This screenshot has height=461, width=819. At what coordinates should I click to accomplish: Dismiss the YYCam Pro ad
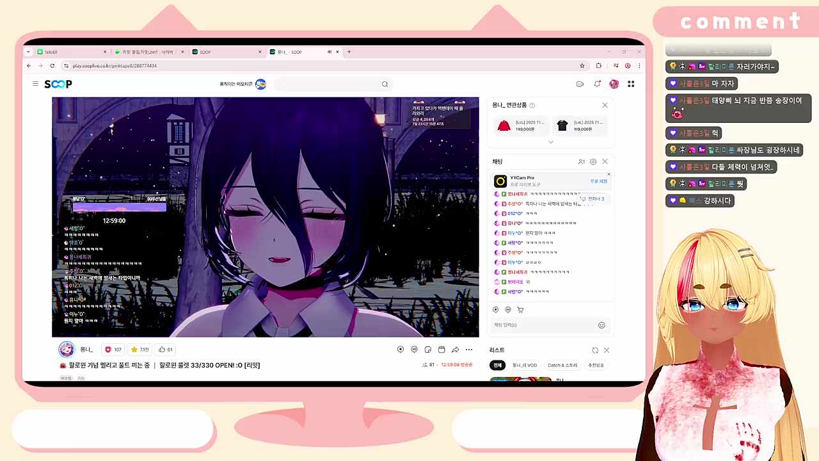[608, 174]
